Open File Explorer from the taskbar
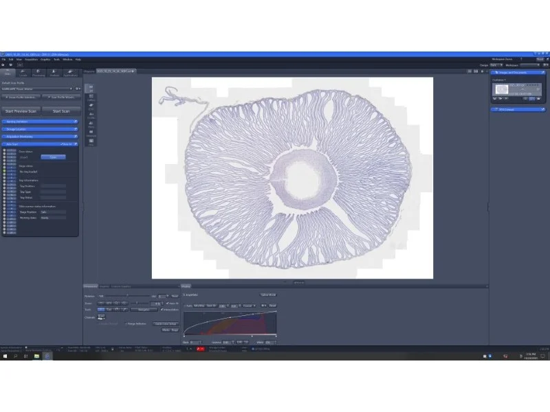 pyautogui.click(x=36, y=356)
